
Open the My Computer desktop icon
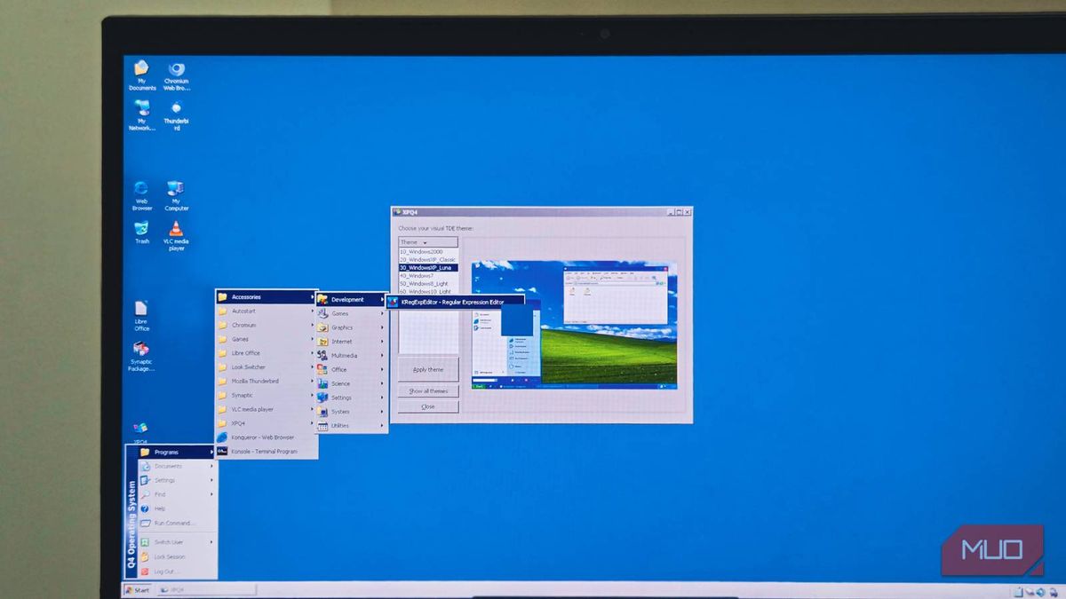176,195
